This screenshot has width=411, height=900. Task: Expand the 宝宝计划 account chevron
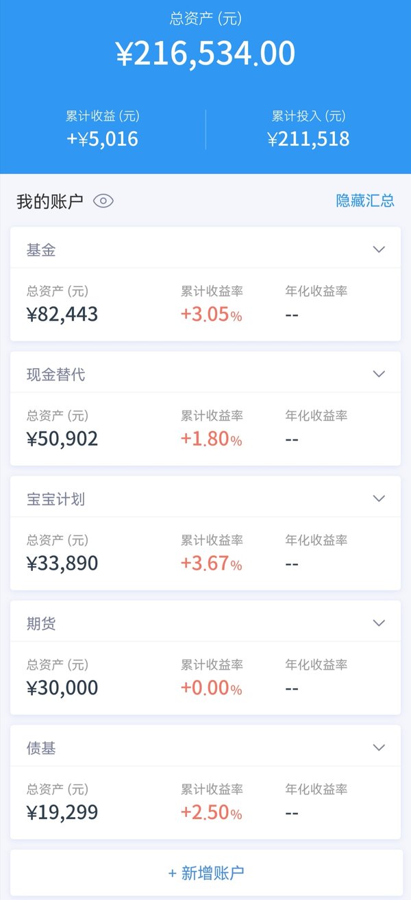pos(379,498)
